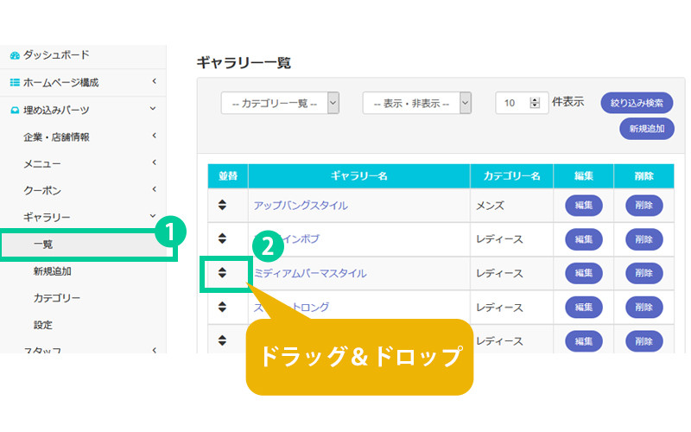Screen dimensions: 691x432
Task: Expand the クーポン sidebar section
Action: (153, 189)
